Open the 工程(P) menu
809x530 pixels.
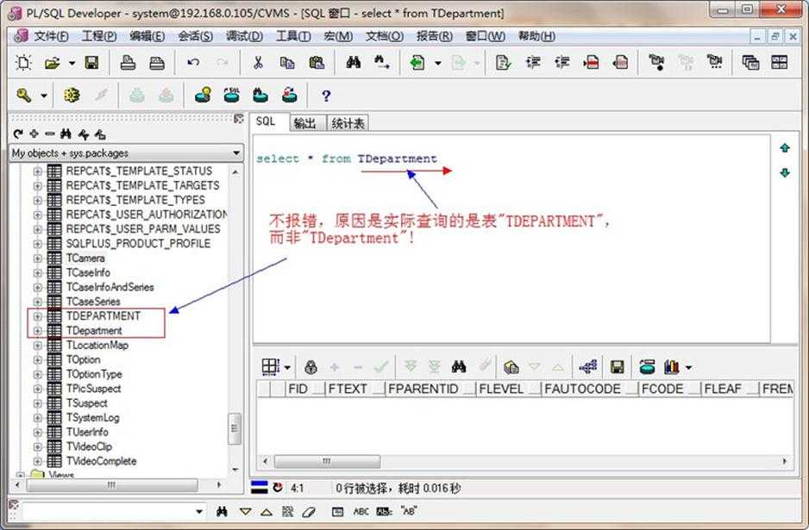click(x=99, y=36)
